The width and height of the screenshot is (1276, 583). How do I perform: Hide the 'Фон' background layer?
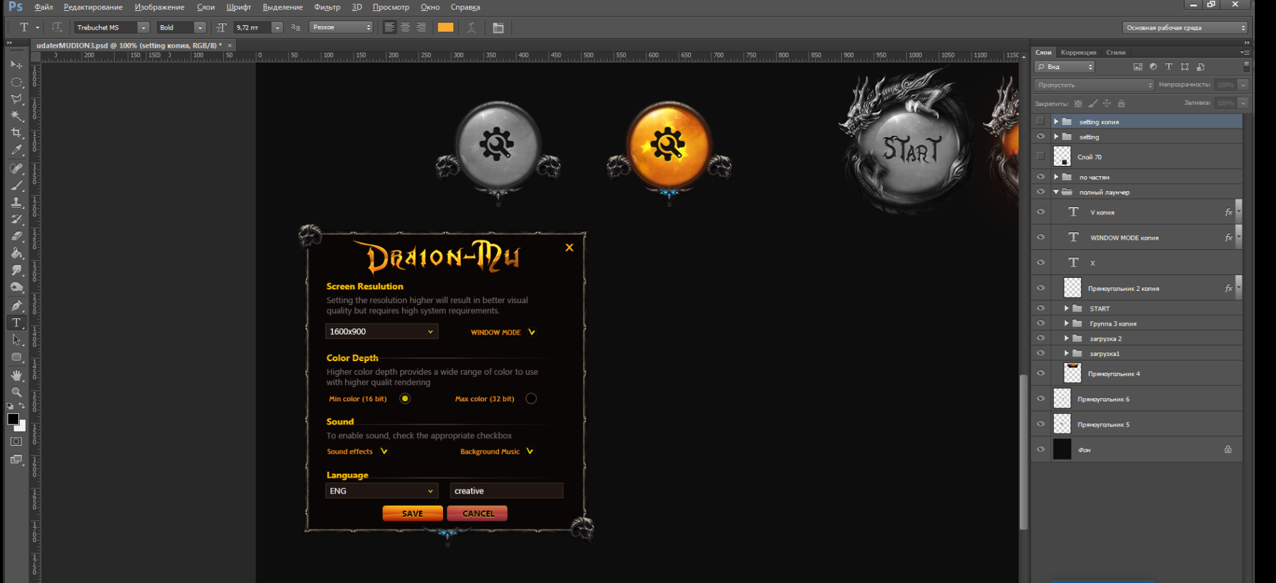1040,449
